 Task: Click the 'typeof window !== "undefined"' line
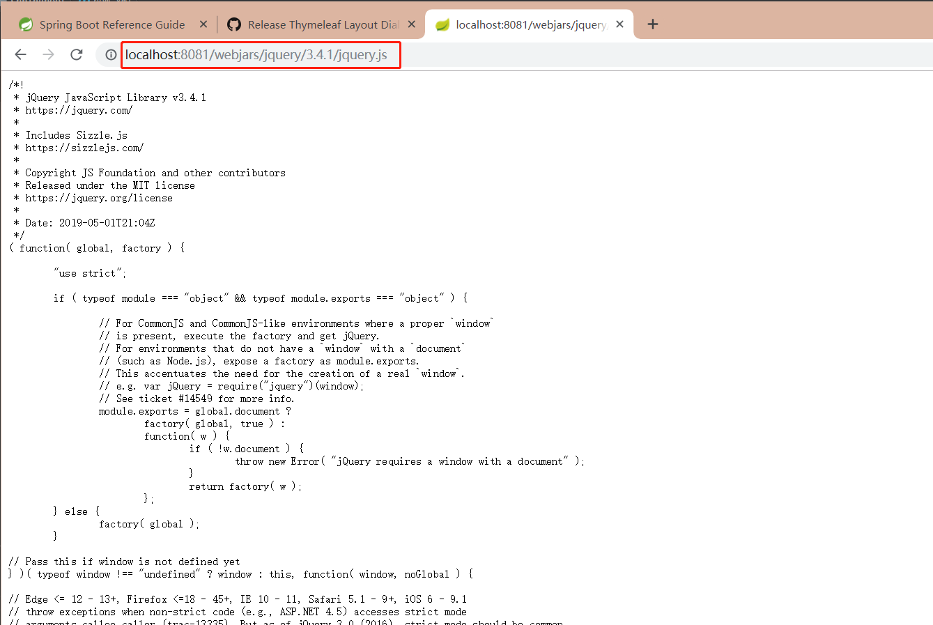(241, 574)
